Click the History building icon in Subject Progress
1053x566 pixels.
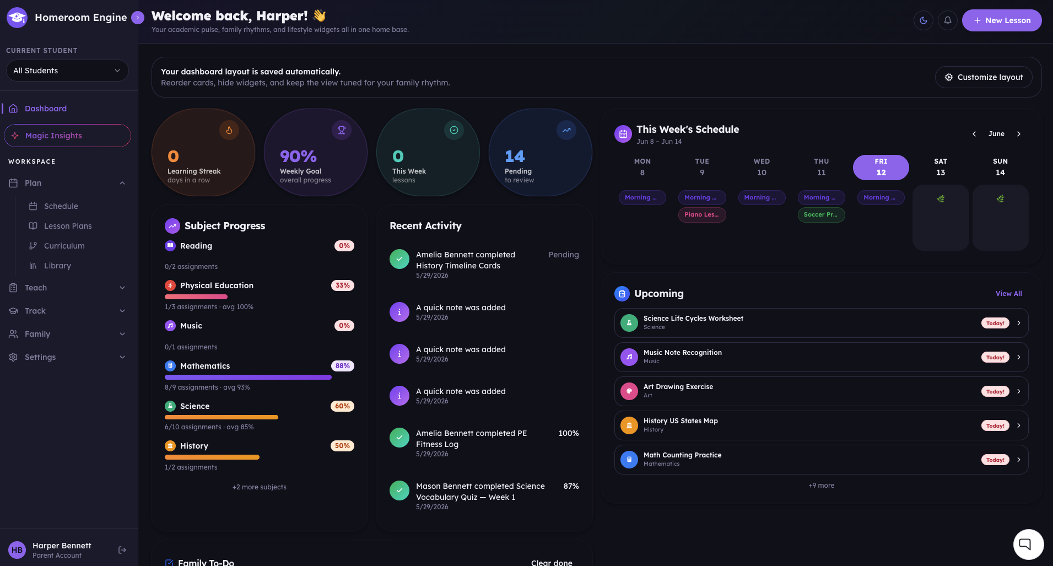click(170, 446)
